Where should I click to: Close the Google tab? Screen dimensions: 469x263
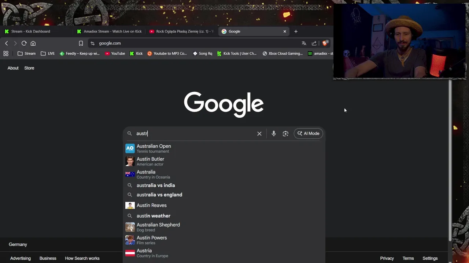(x=285, y=31)
